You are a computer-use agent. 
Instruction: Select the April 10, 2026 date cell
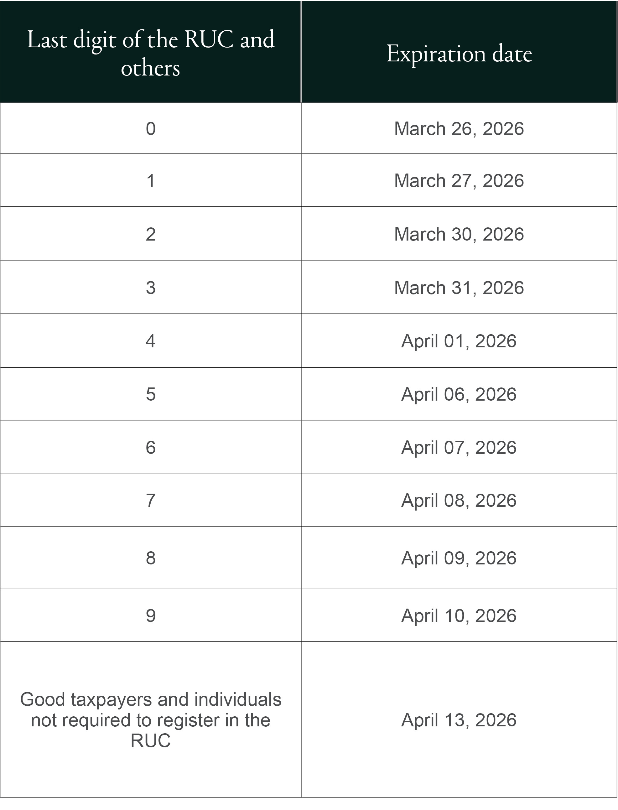coord(459,615)
